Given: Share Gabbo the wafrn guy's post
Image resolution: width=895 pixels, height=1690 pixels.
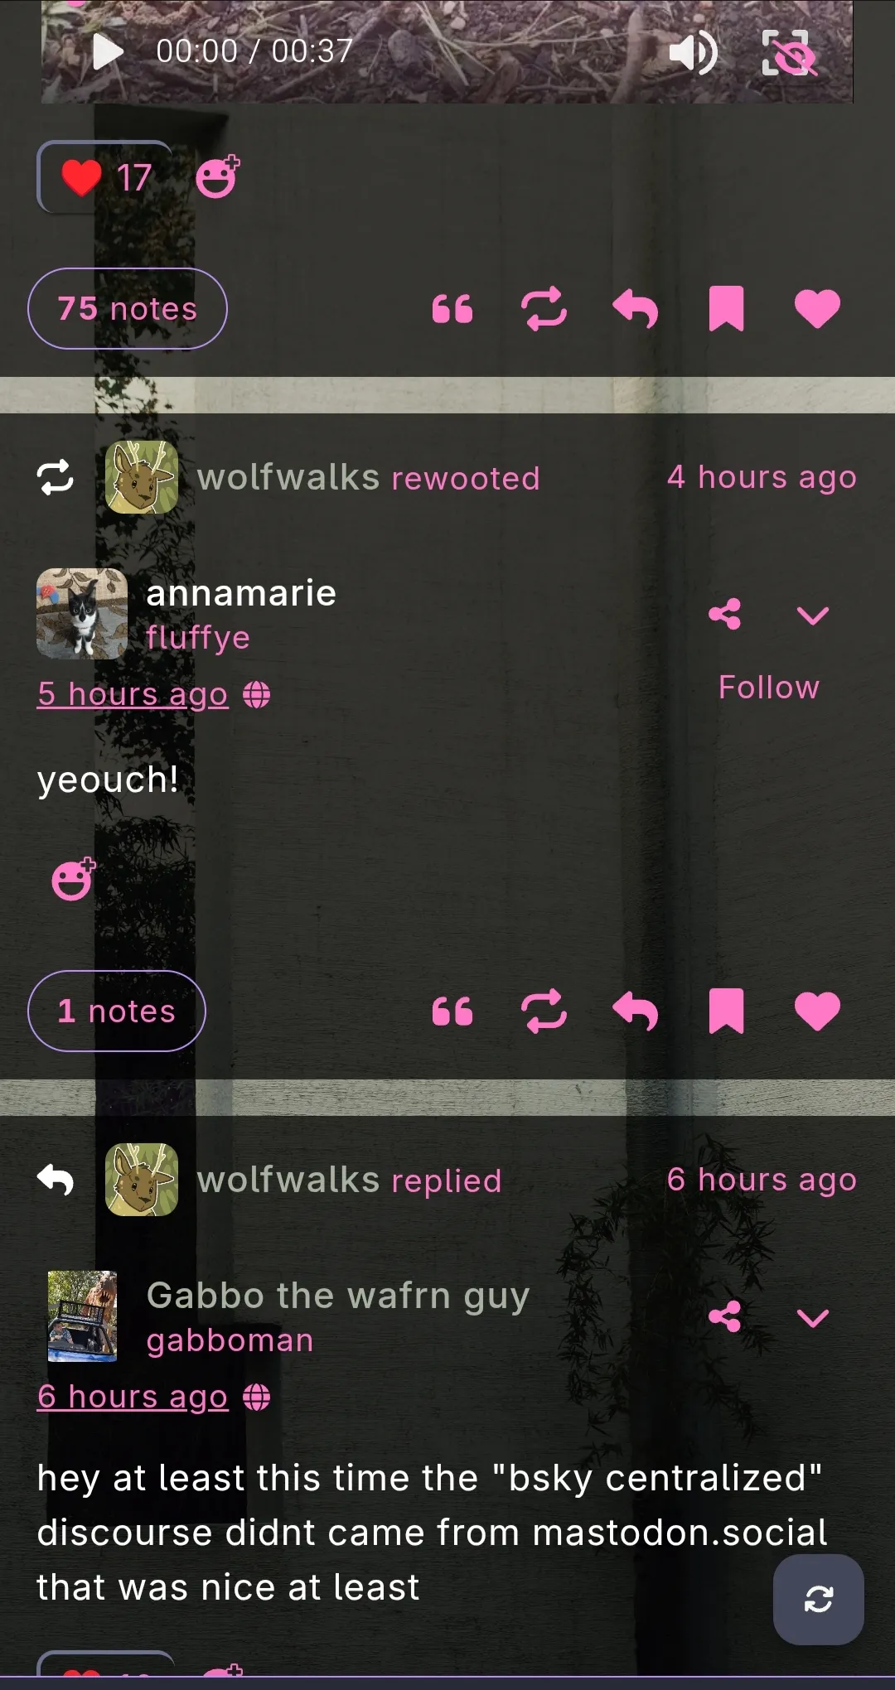Looking at the screenshot, I should (725, 1316).
